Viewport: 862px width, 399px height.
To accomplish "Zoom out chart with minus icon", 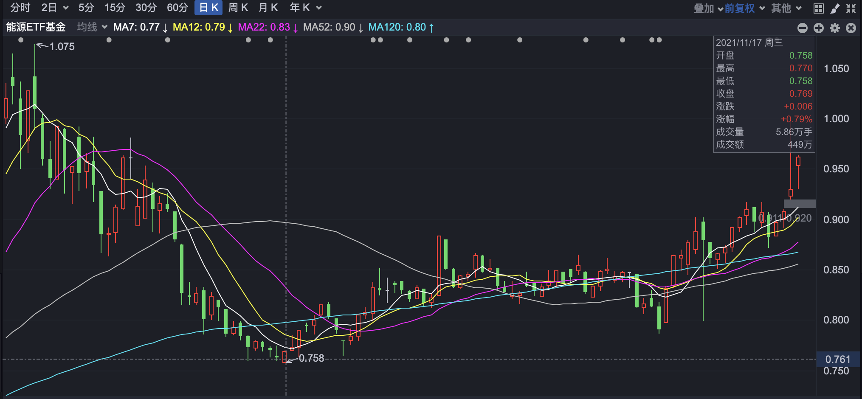I will pos(802,28).
